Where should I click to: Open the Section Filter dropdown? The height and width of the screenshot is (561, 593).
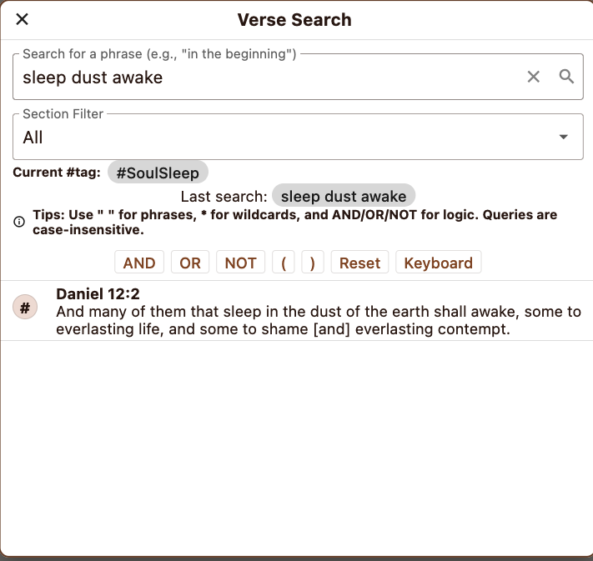[x=284, y=138]
